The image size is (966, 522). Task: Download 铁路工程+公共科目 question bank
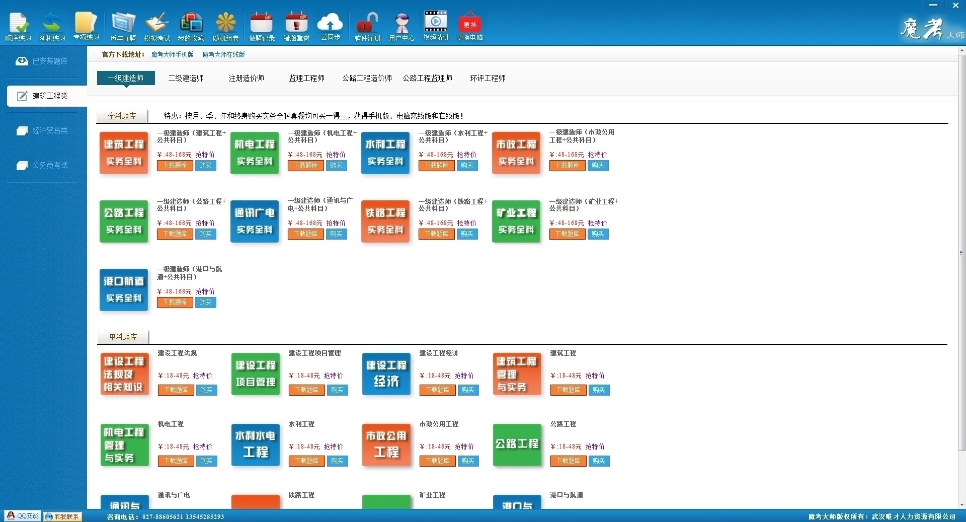pos(437,234)
